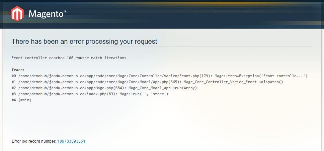Click the 'Error log record number:' label
Screen dimensions: 324x151
(x=33, y=141)
